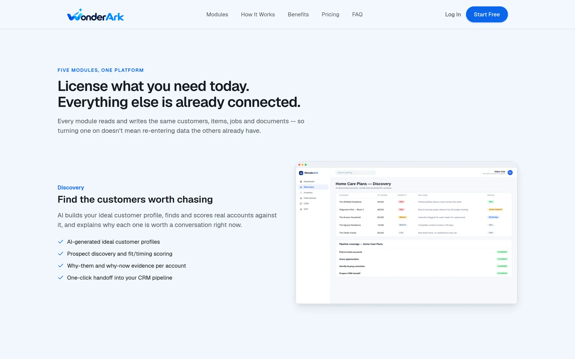
Task: Click the Reviewing status badge
Action: coord(493,217)
